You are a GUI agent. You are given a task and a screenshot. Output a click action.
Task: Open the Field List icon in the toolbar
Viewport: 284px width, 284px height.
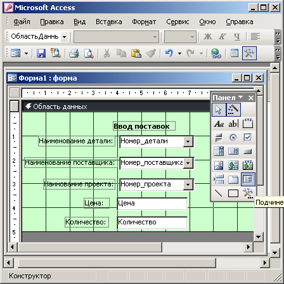point(235,53)
